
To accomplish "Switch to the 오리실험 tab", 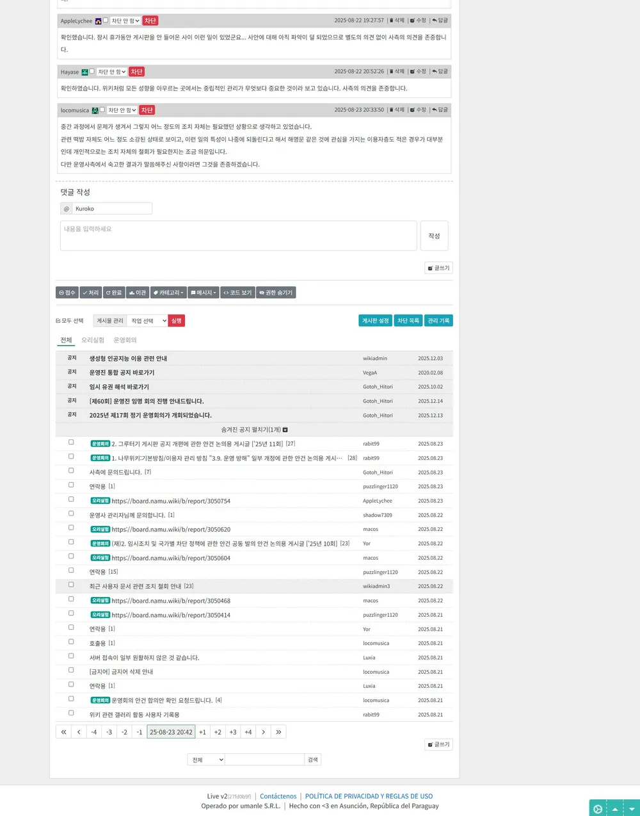I will coord(93,340).
